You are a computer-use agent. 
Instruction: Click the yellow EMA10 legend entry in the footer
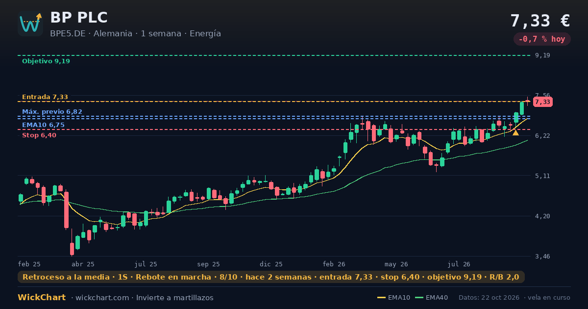(x=393, y=298)
